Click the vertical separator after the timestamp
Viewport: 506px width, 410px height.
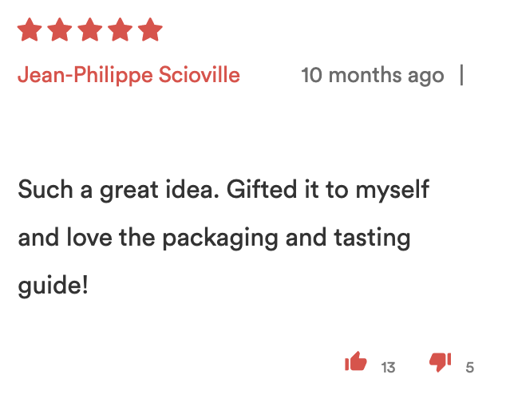coord(461,76)
